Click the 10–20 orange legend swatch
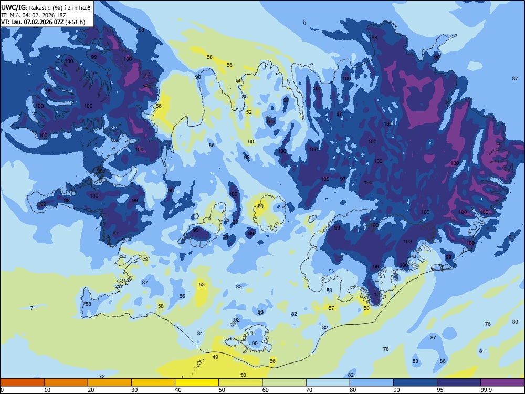The image size is (525, 394). (66, 382)
